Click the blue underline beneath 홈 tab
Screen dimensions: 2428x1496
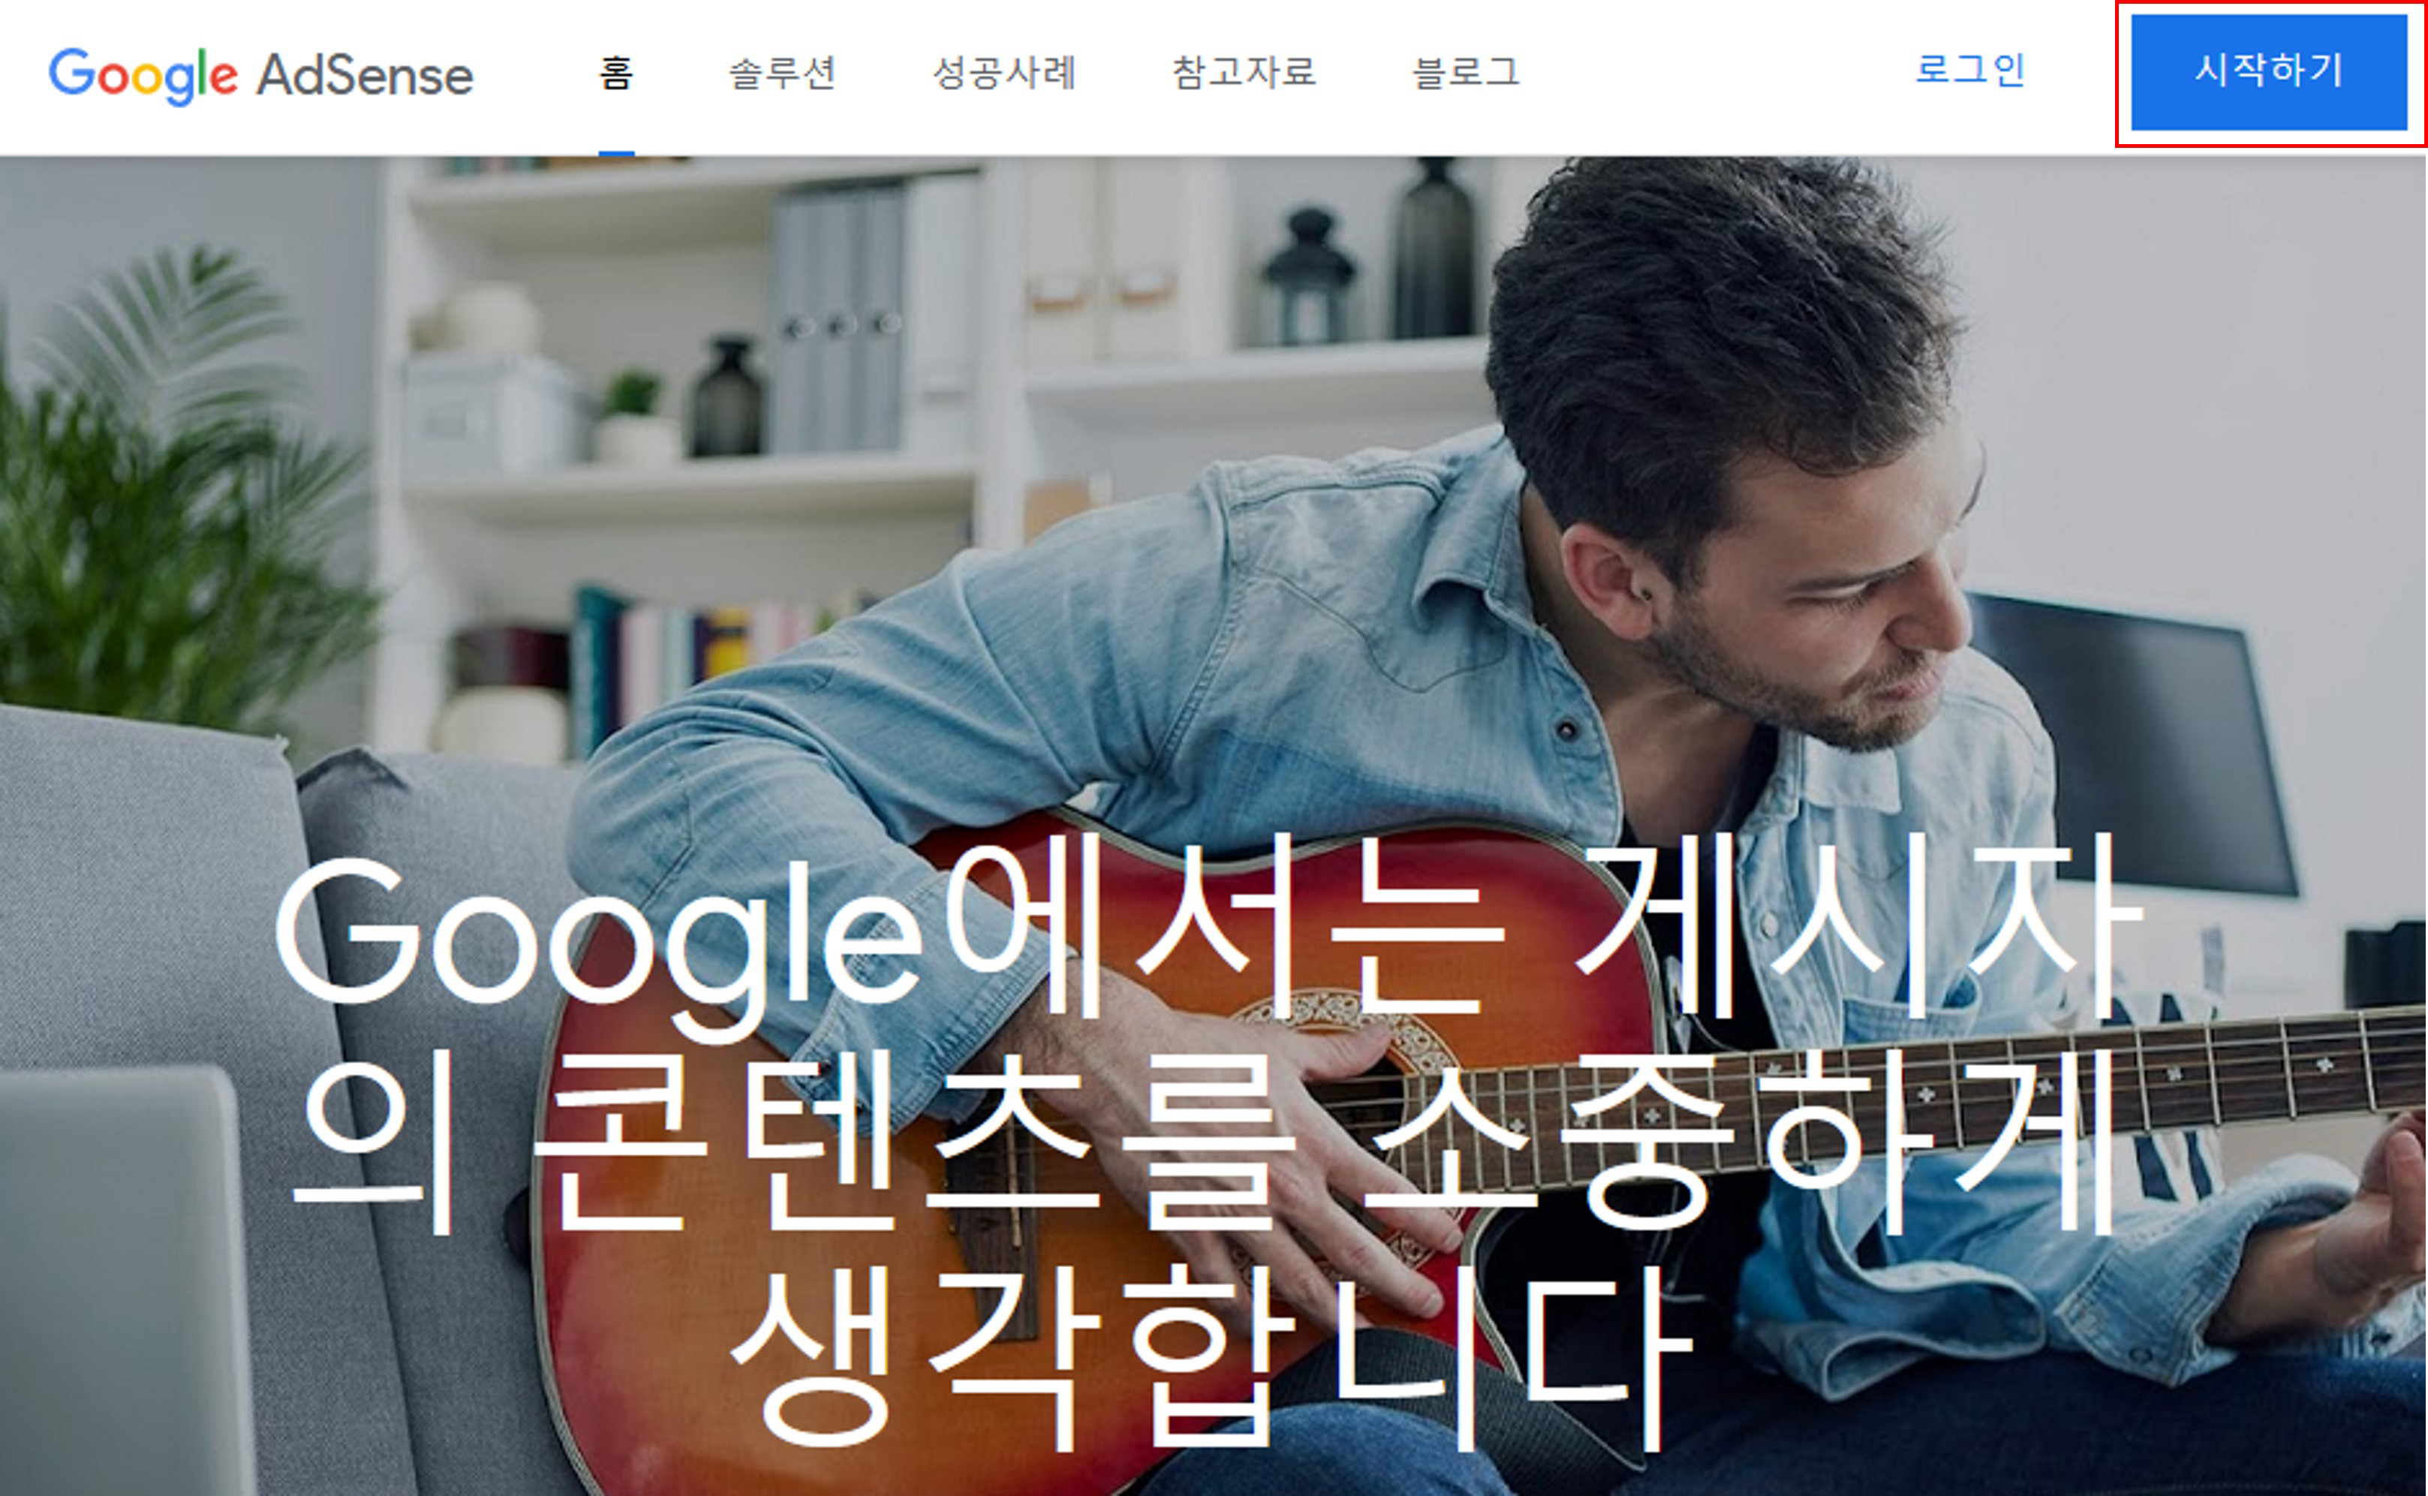point(616,152)
